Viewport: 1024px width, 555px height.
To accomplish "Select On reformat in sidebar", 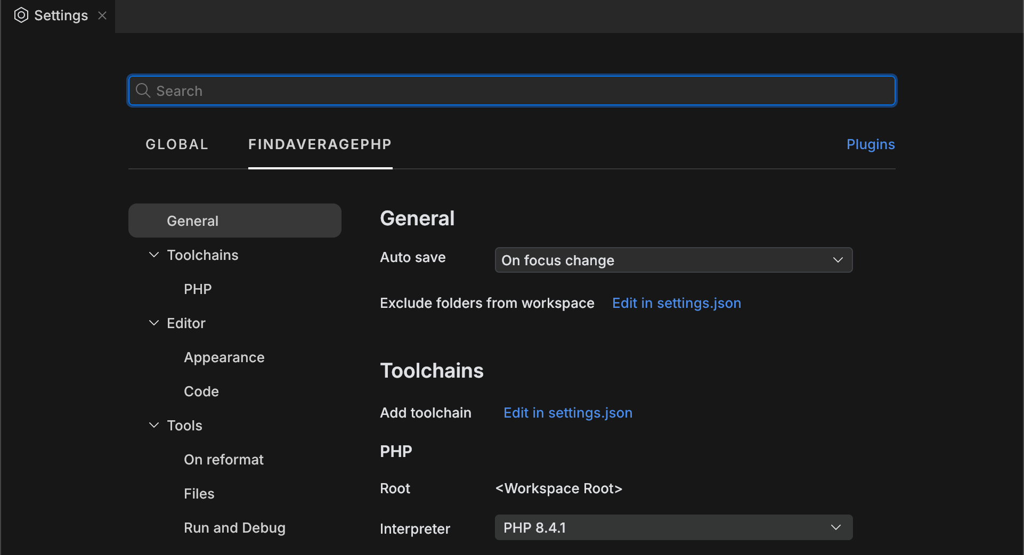I will click(x=223, y=460).
